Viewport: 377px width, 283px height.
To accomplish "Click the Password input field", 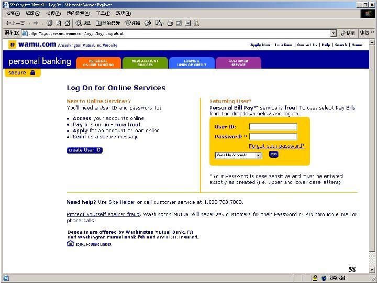I will [273, 136].
